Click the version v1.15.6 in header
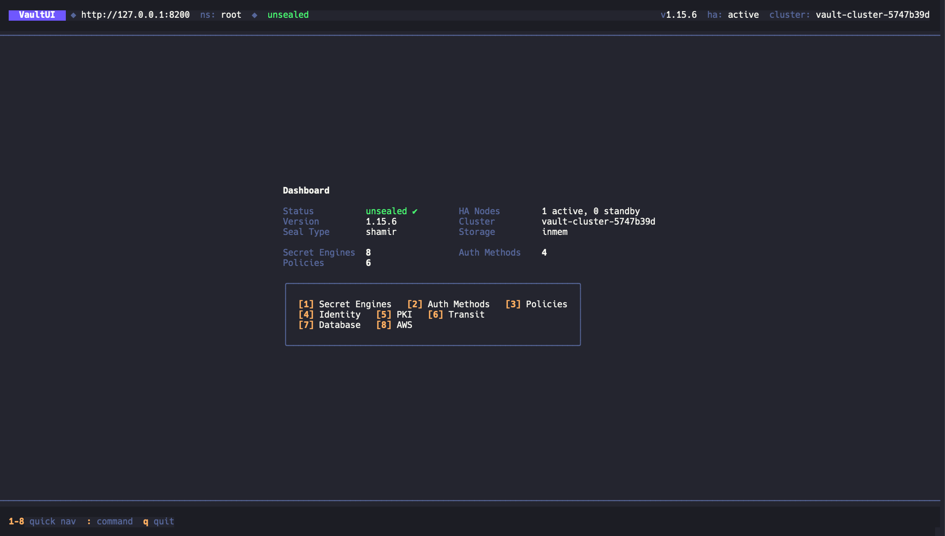Viewport: 945px width, 536px height. [679, 15]
